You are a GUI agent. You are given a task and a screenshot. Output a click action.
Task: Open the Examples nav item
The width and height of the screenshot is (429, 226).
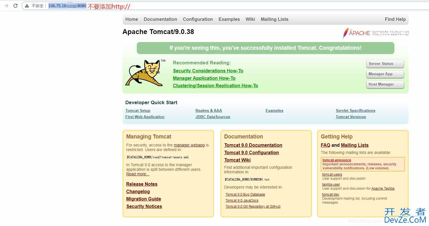point(229,19)
